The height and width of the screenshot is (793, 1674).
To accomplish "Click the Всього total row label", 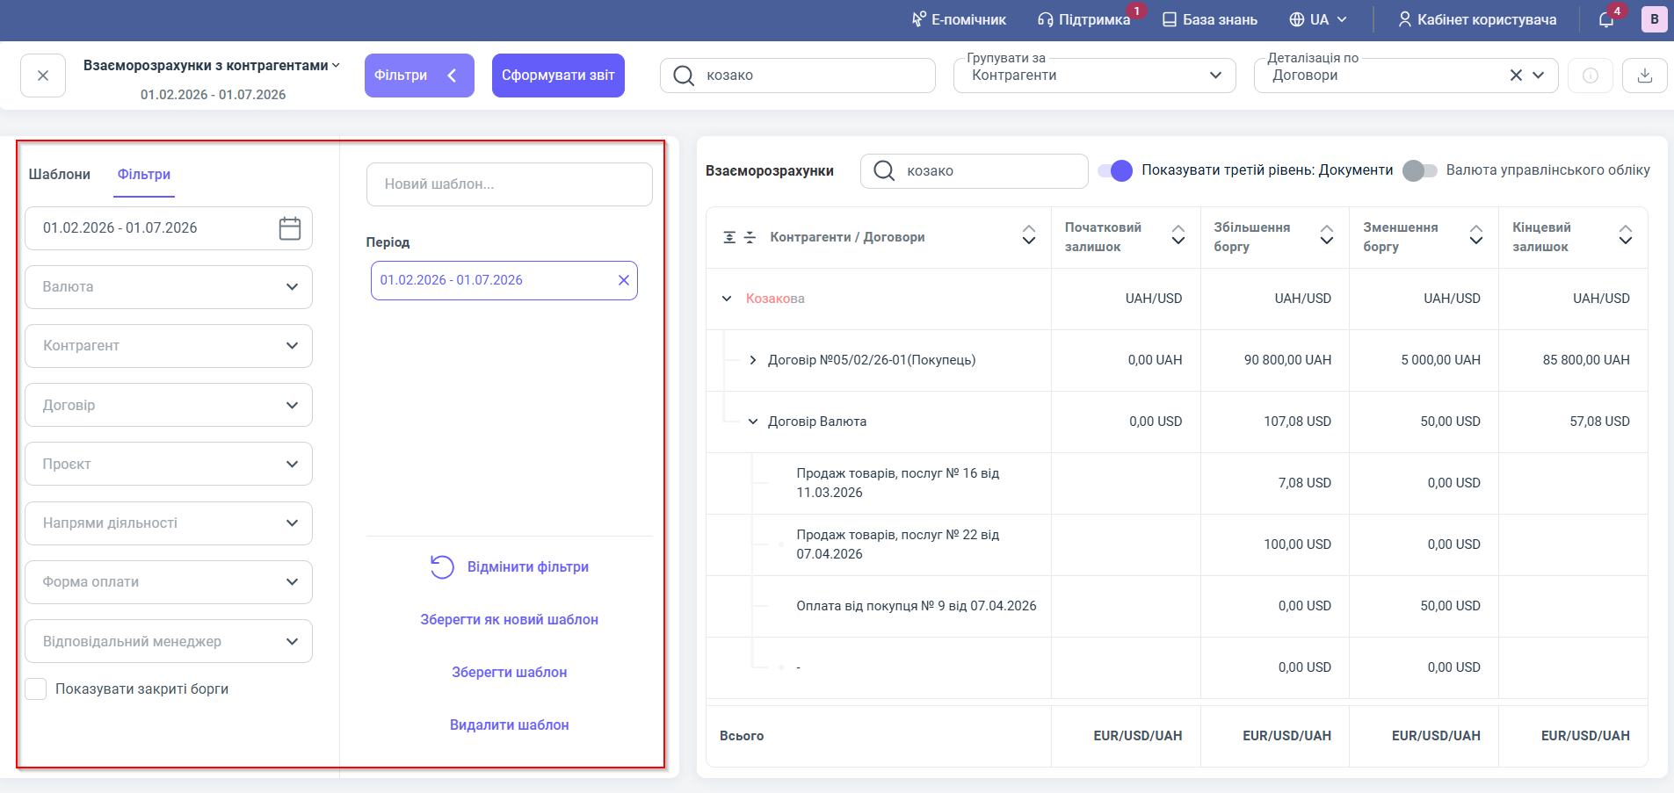I will click(x=742, y=737).
